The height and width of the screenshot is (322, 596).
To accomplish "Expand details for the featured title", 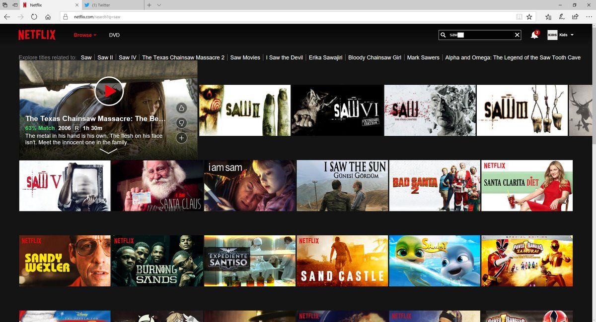I will click(x=108, y=151).
